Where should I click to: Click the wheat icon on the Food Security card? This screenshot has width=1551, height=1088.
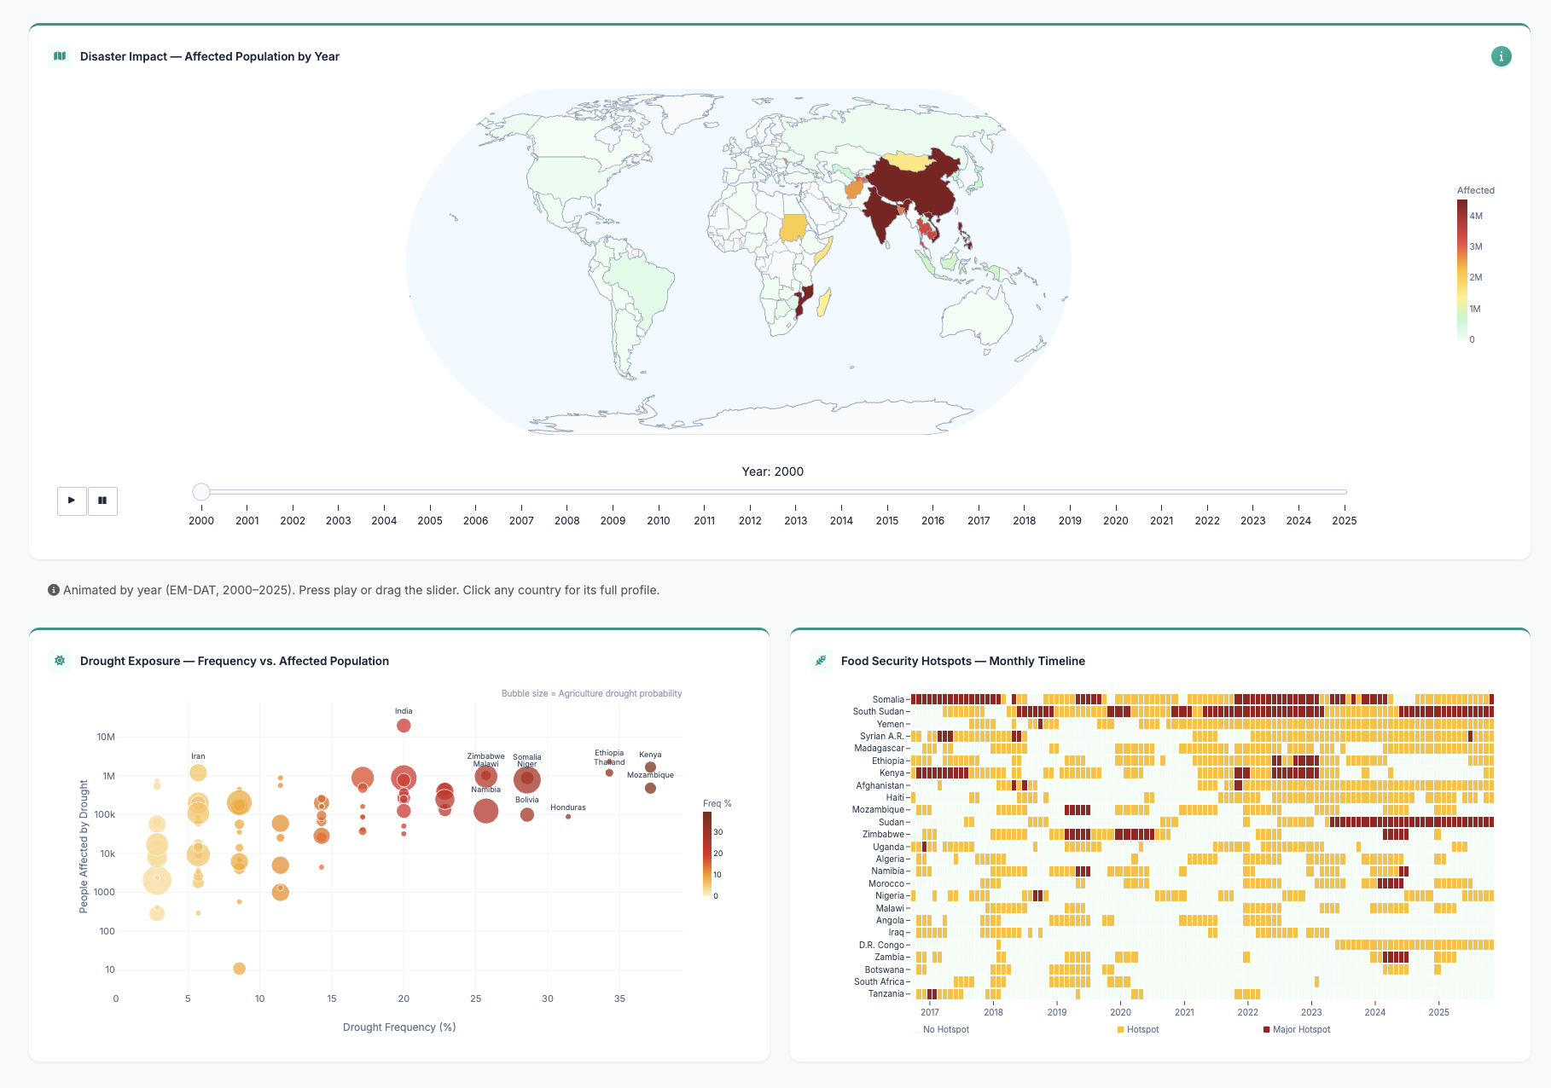[820, 661]
